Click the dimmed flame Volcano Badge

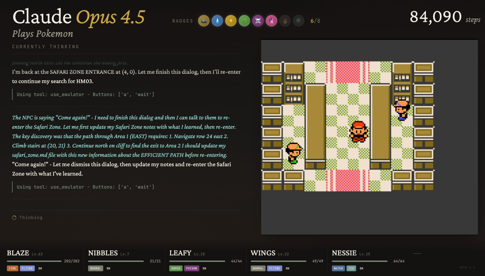click(x=285, y=21)
